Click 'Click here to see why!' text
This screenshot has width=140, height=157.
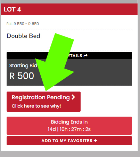coord(36,106)
